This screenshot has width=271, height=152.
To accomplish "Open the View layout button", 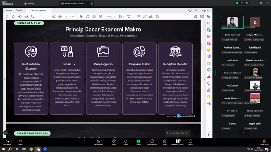I will click(244, 3).
